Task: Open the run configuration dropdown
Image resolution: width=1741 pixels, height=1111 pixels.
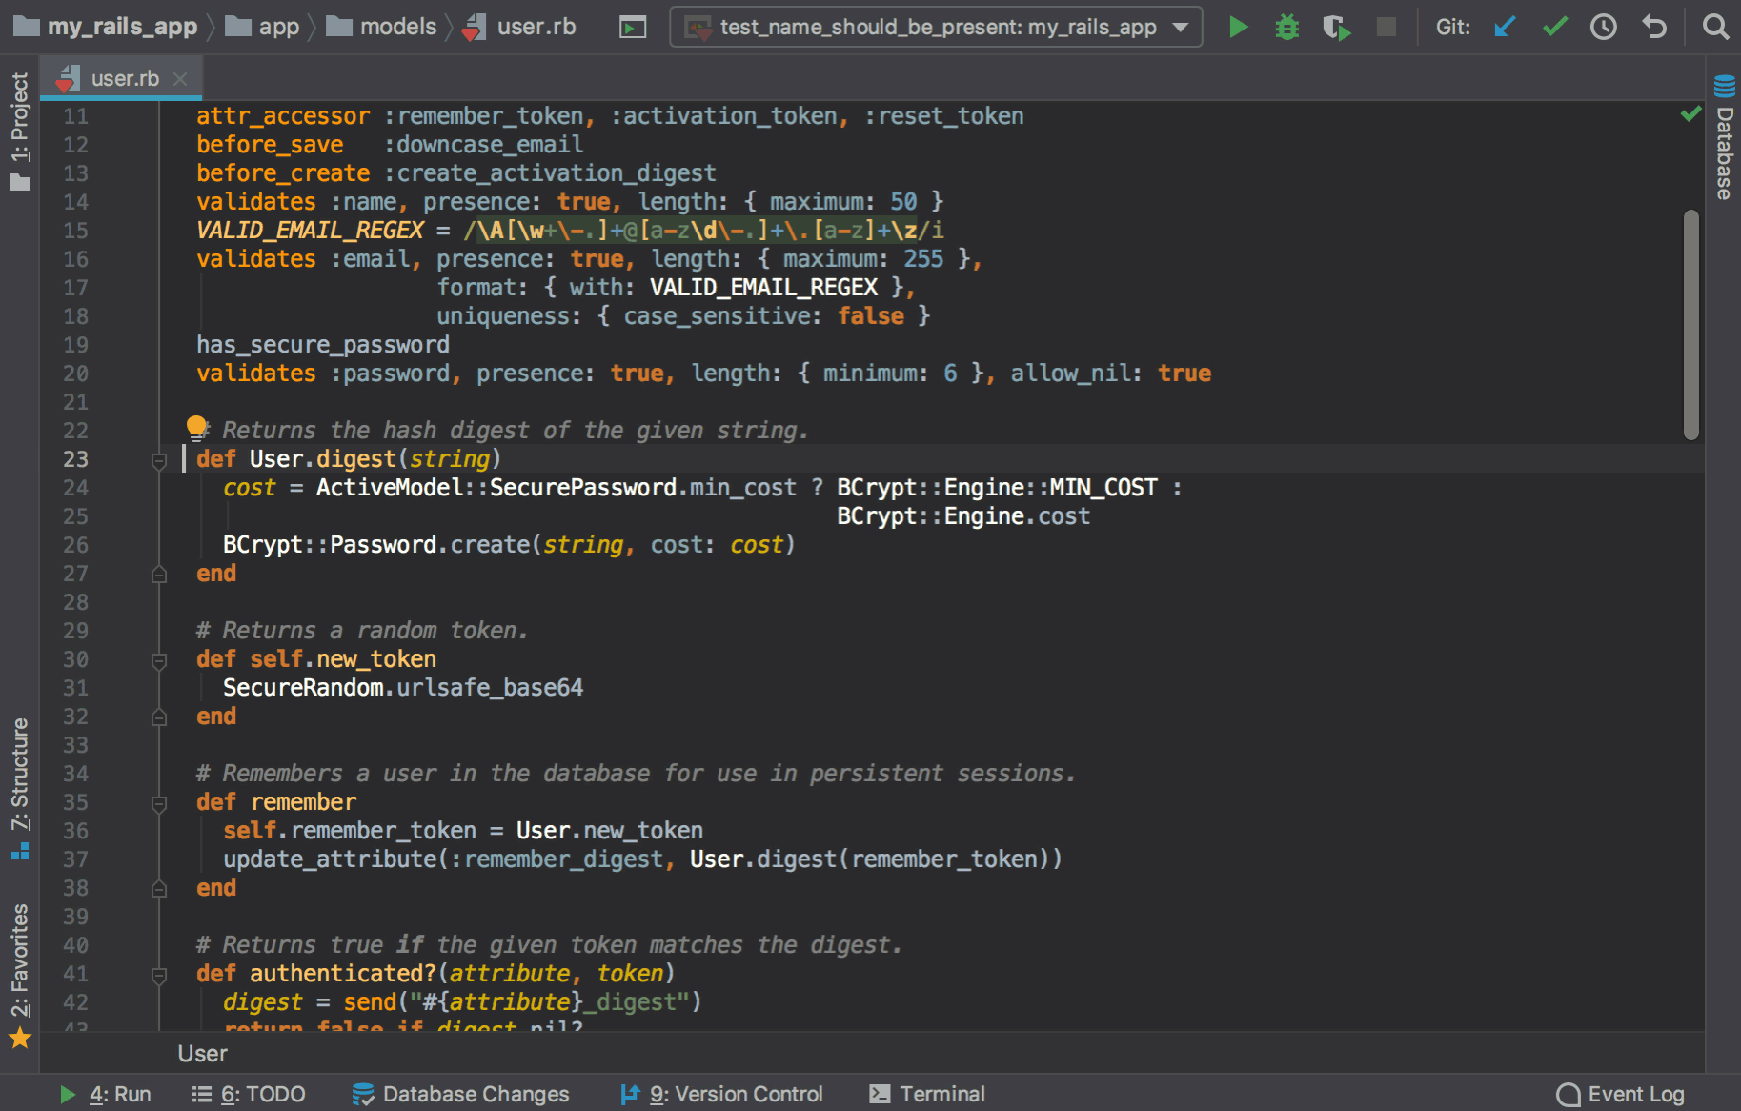Action: (x=936, y=27)
